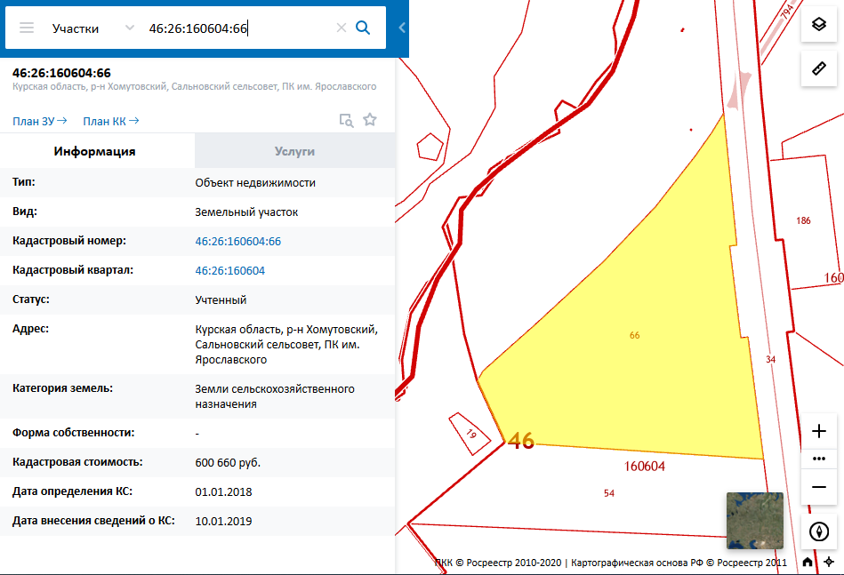The image size is (844, 575).
Task: Click the find-on-map icon near star
Action: (x=346, y=120)
